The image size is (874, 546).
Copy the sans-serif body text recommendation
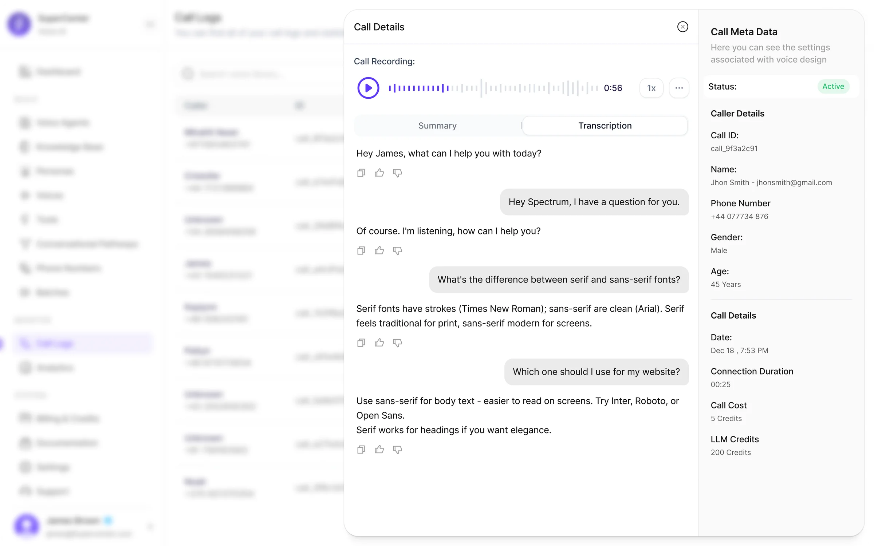point(361,450)
